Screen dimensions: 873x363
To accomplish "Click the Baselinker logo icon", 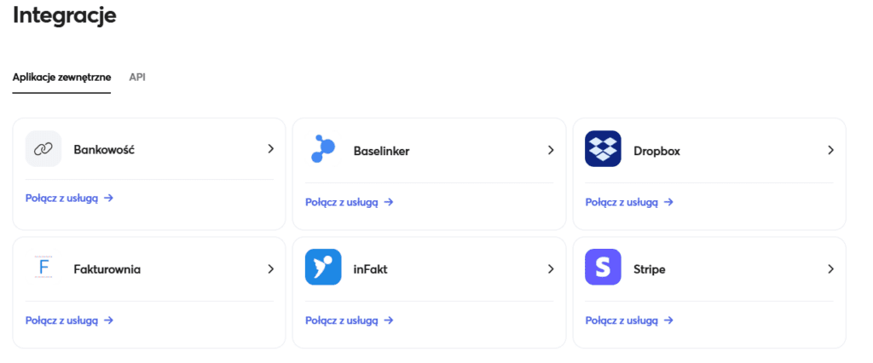I will (323, 150).
